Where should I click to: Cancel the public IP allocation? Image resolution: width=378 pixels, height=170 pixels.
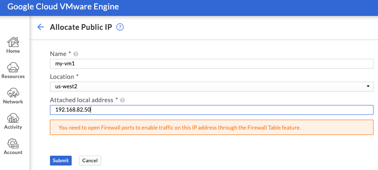(90, 161)
